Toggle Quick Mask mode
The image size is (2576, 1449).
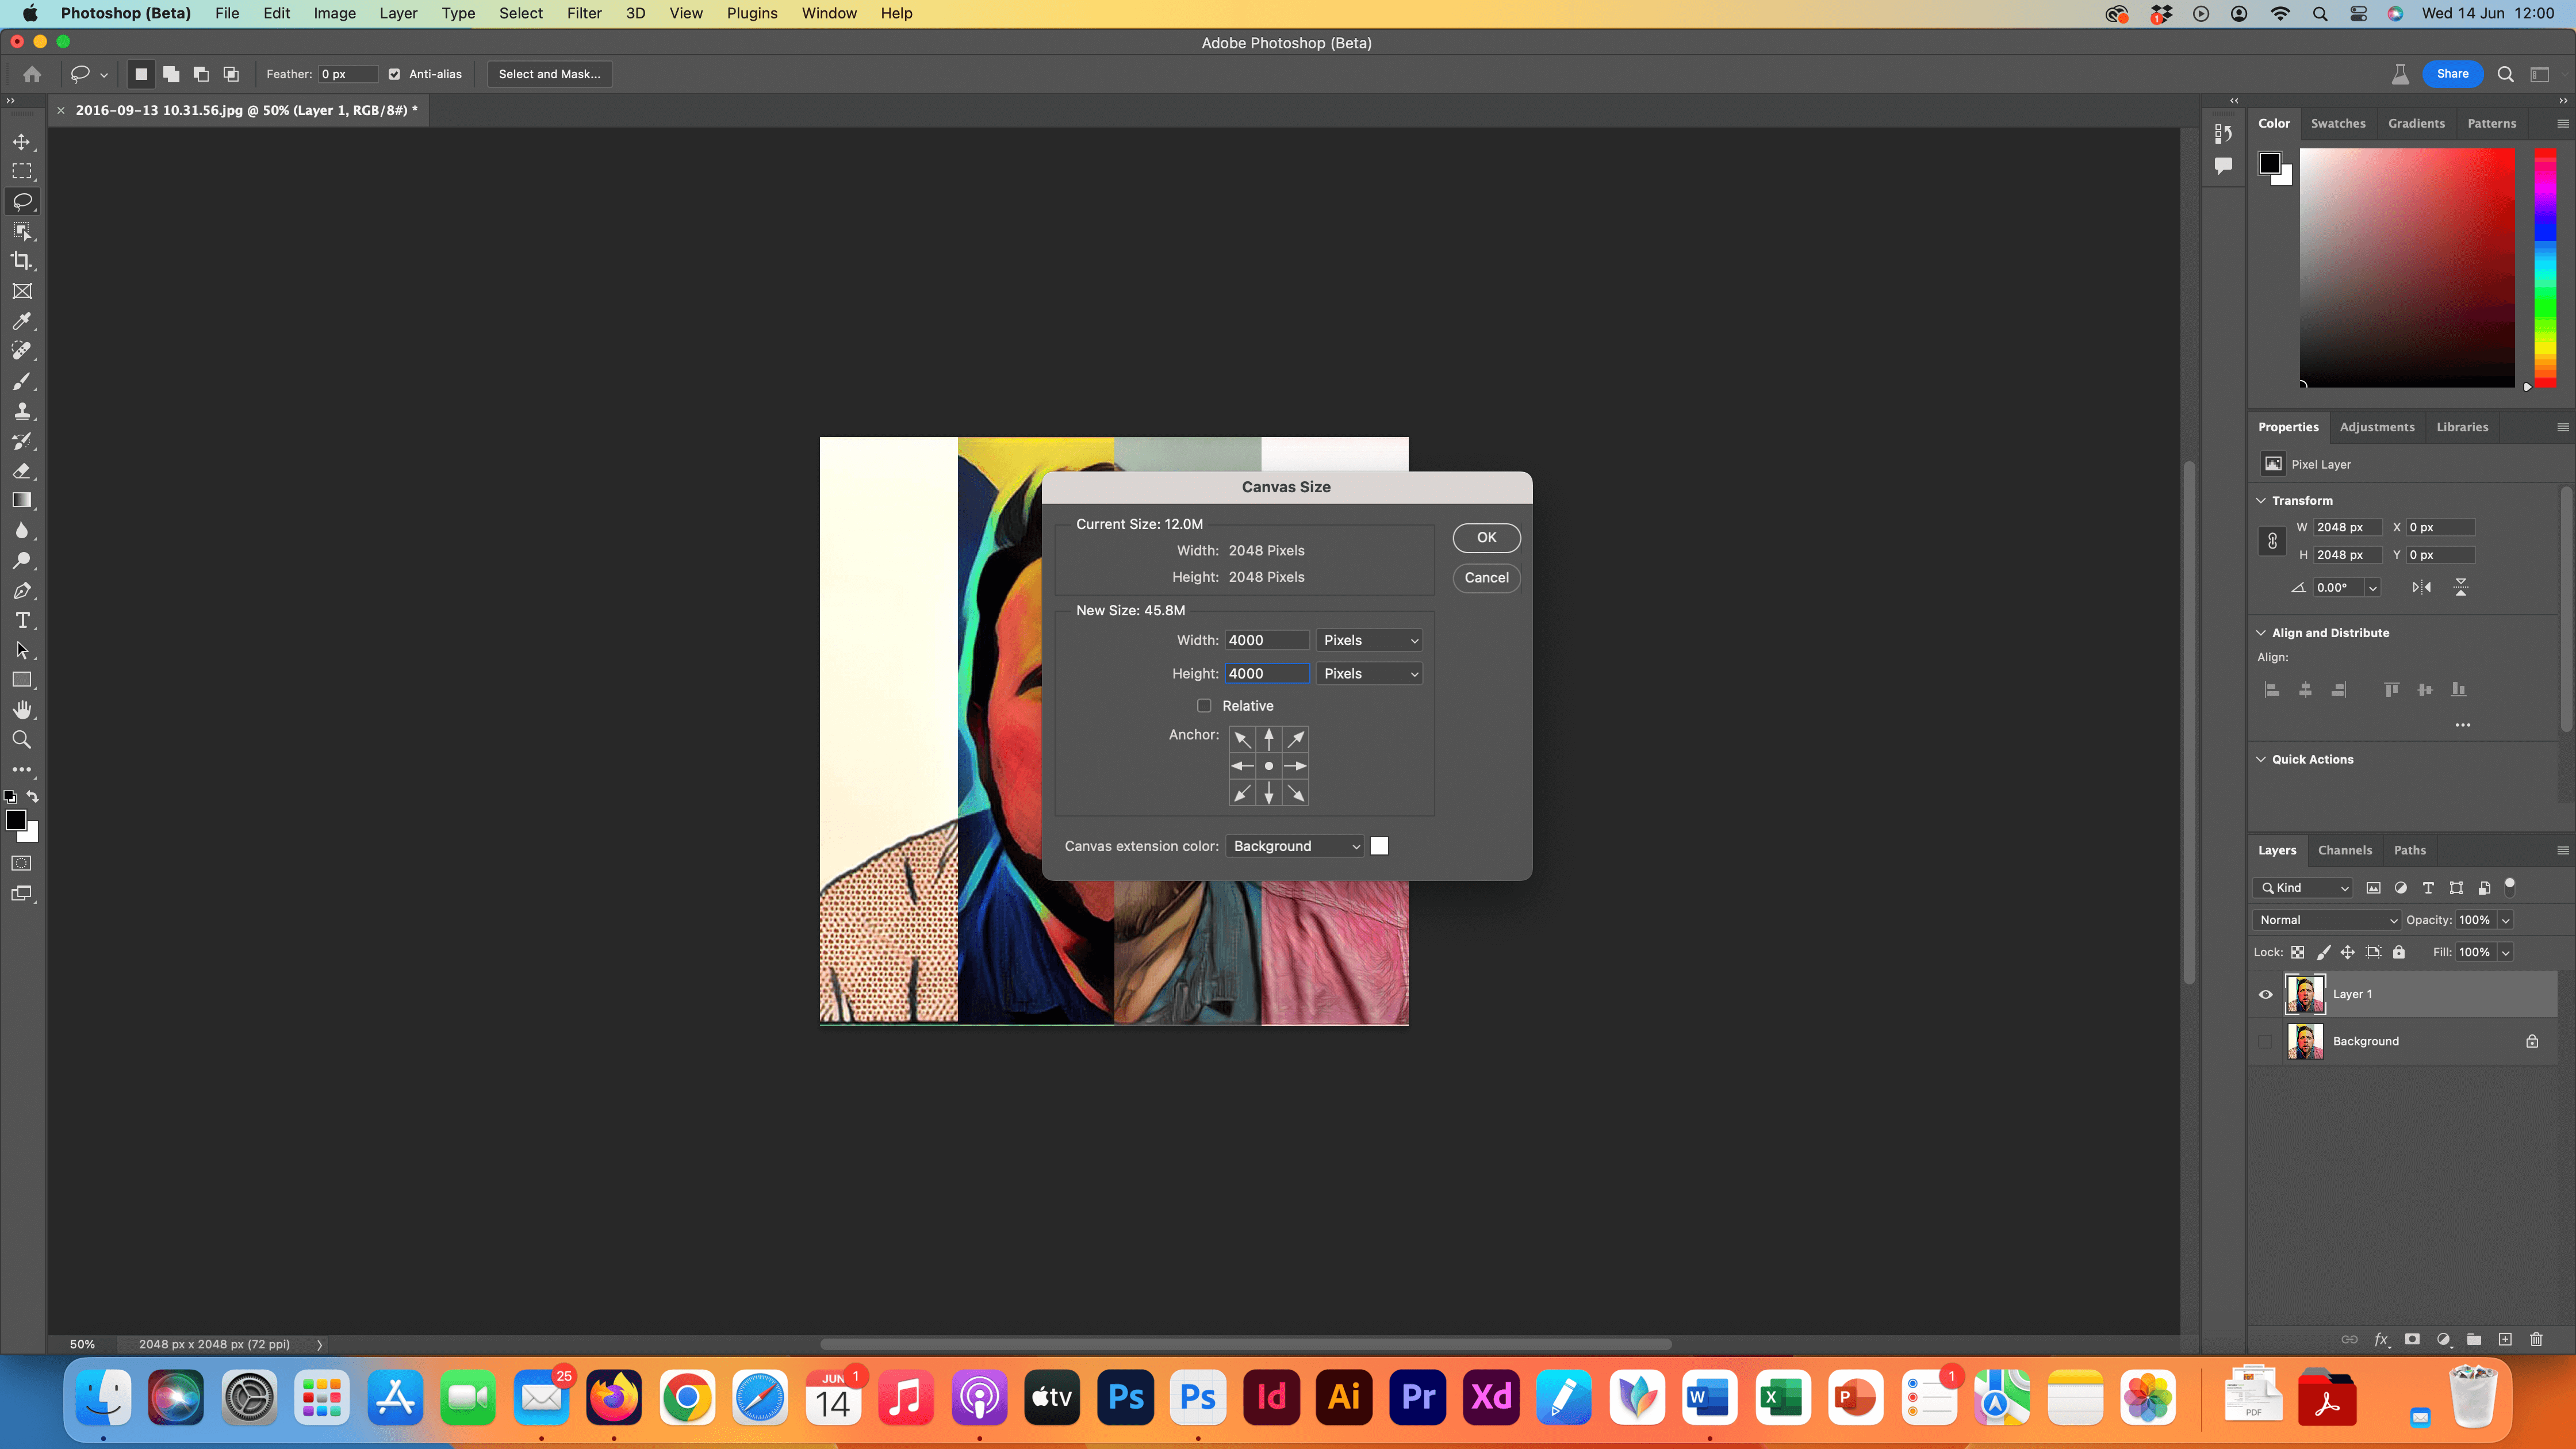(x=22, y=864)
